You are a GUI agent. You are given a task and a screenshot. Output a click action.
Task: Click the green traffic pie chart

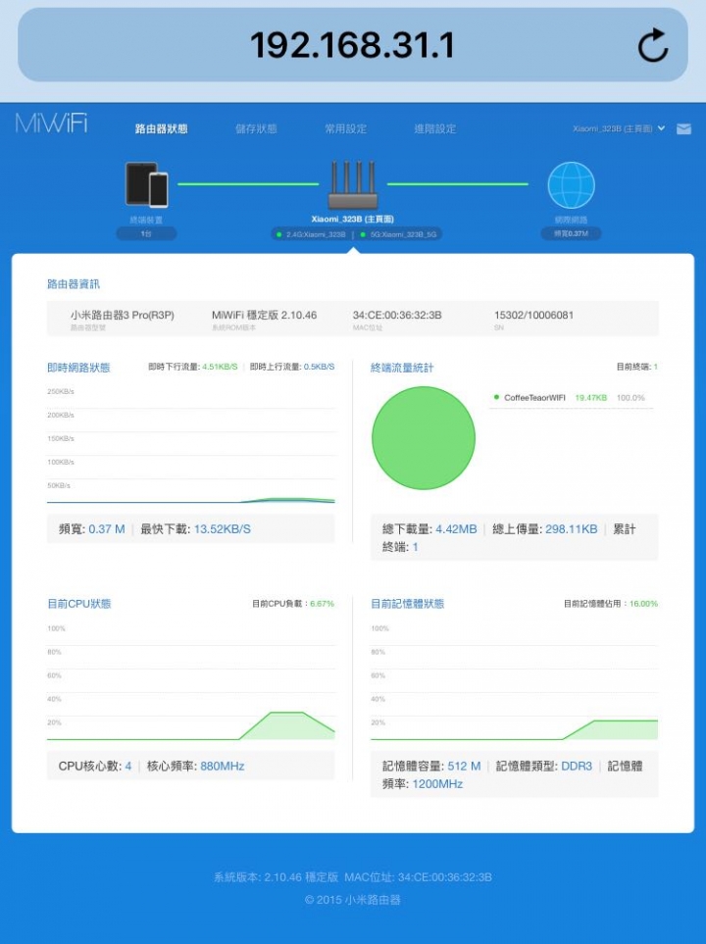click(424, 437)
